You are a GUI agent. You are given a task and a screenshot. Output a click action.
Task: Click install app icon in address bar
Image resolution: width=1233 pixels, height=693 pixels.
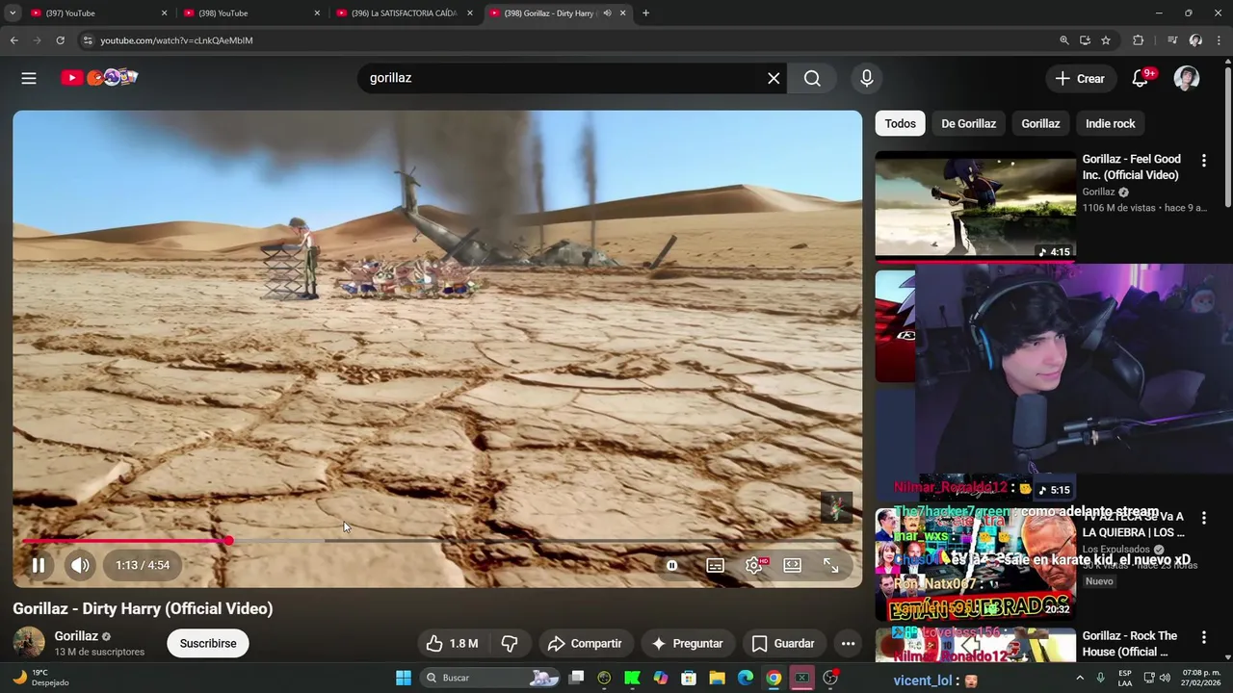[1085, 40]
